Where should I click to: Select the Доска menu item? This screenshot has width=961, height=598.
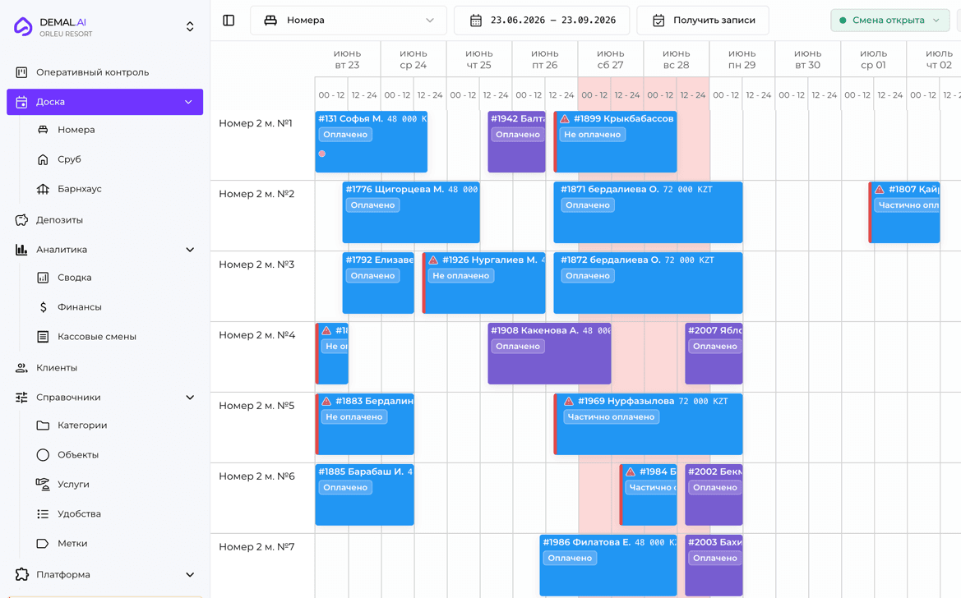click(104, 102)
